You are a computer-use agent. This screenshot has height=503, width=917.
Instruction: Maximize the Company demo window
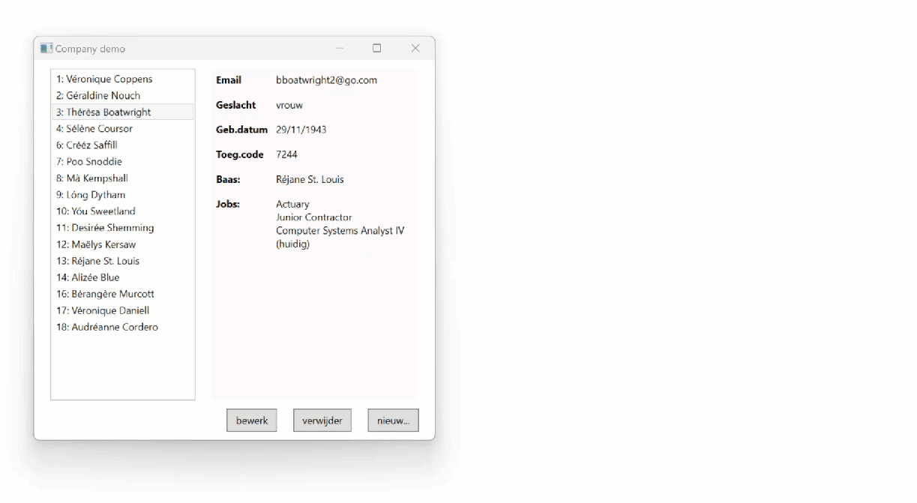(377, 49)
